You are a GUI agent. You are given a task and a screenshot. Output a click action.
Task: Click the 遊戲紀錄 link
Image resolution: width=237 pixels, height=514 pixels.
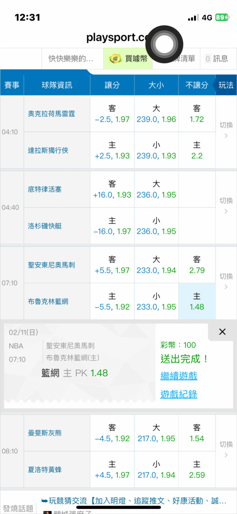(179, 394)
